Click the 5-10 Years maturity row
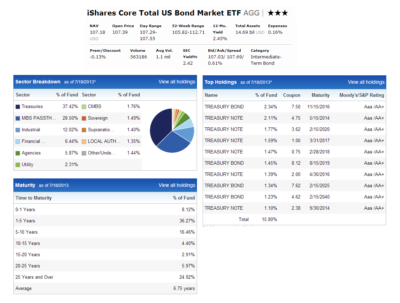The width and height of the screenshot is (400, 303). point(105,232)
